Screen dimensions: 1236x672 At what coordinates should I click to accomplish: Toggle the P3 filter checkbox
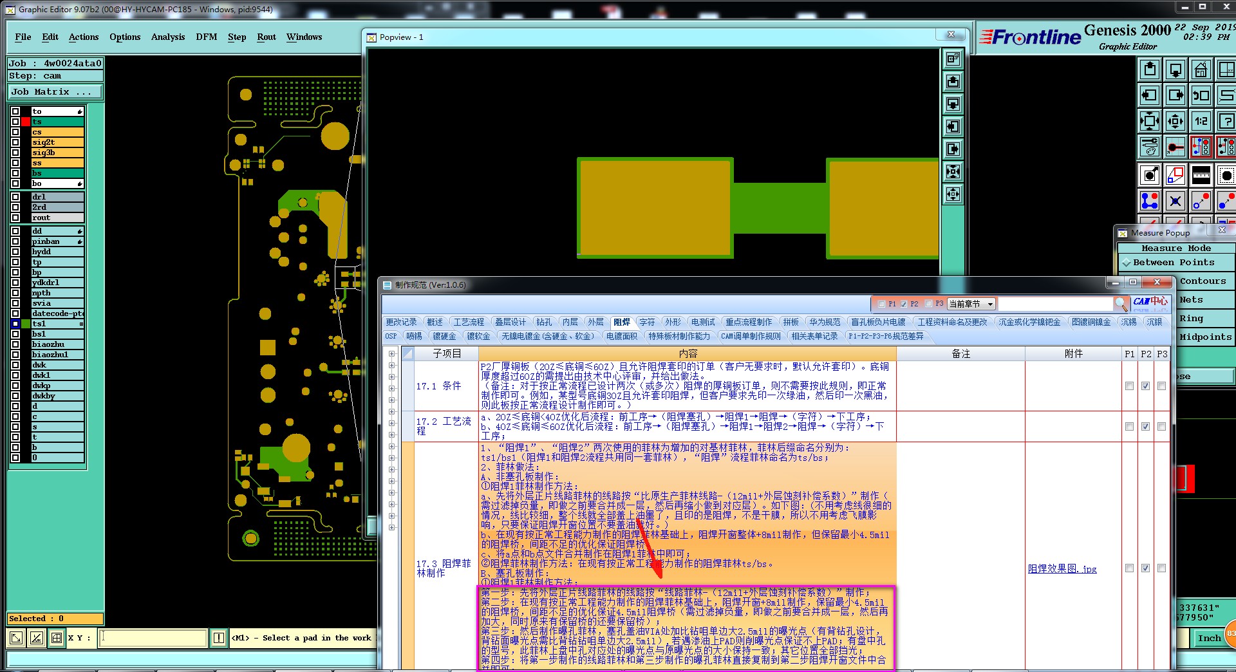(x=928, y=304)
